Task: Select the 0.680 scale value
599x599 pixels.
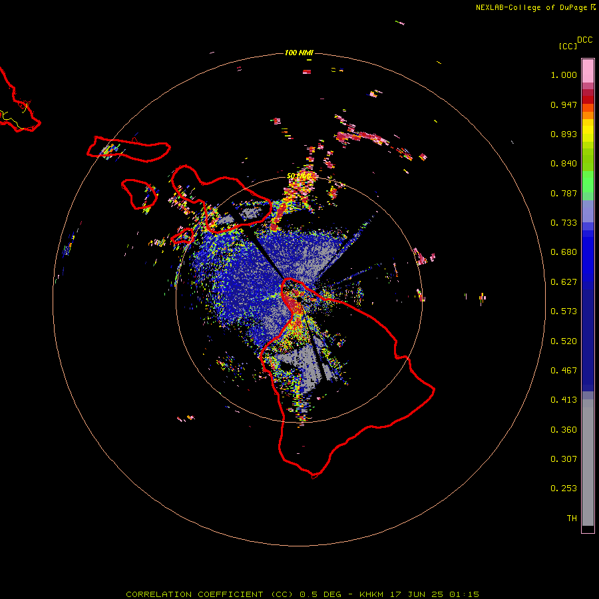Action: click(564, 252)
